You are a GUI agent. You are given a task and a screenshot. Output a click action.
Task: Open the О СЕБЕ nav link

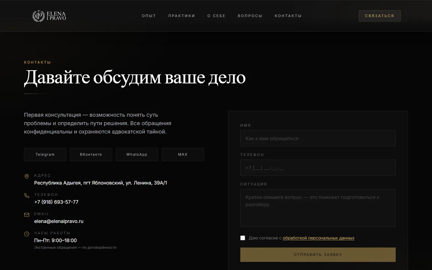coord(216,16)
